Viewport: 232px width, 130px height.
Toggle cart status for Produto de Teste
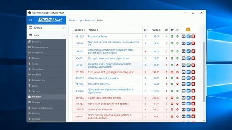point(172,36)
